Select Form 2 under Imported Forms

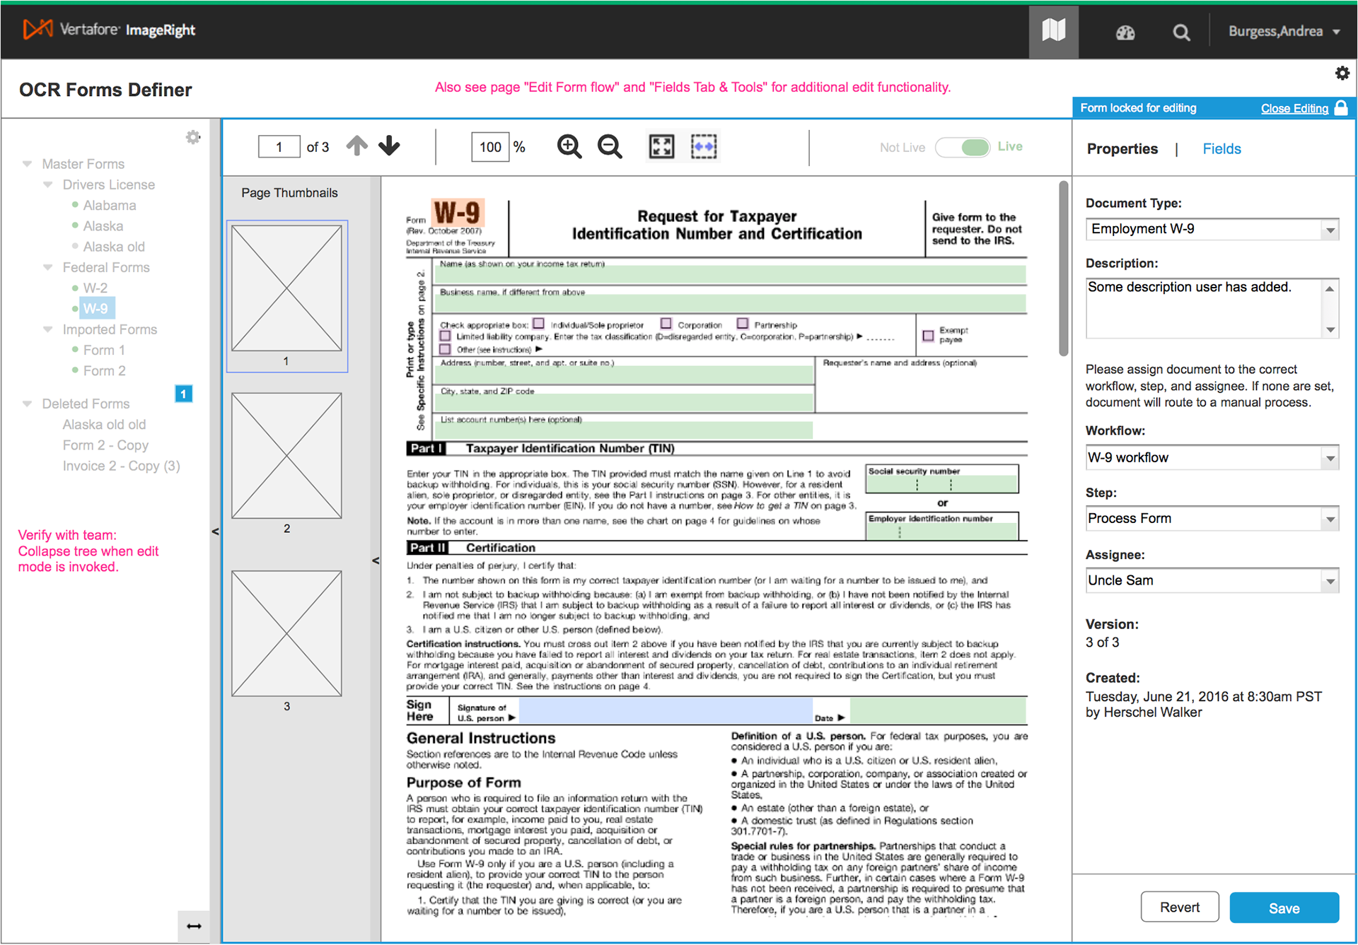click(105, 371)
